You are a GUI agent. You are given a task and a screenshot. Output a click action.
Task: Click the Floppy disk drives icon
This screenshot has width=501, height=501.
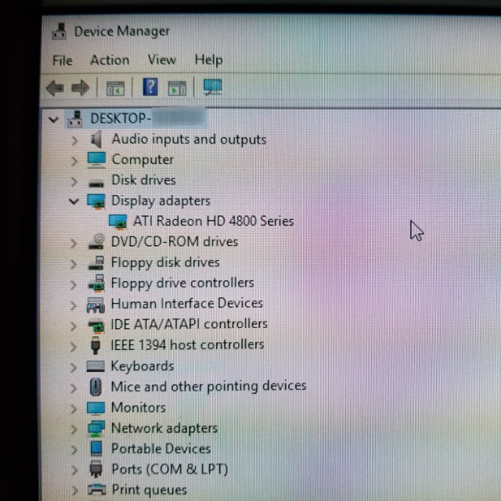(96, 263)
